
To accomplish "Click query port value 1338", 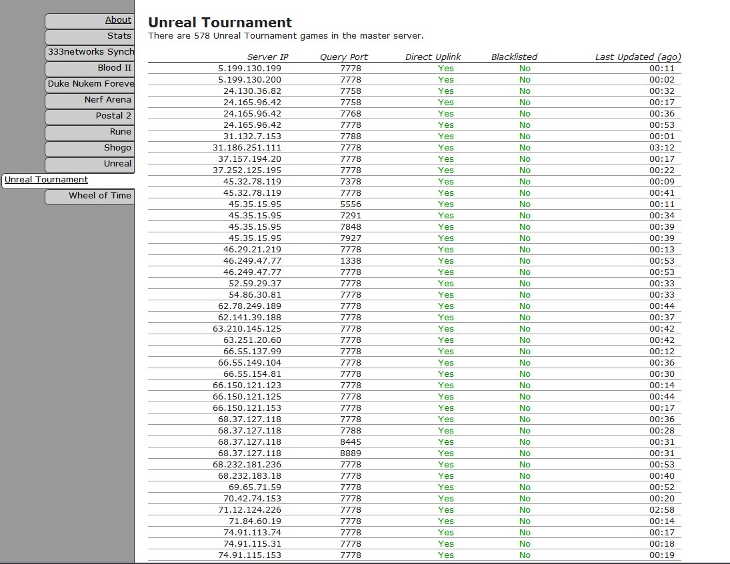I will [351, 261].
